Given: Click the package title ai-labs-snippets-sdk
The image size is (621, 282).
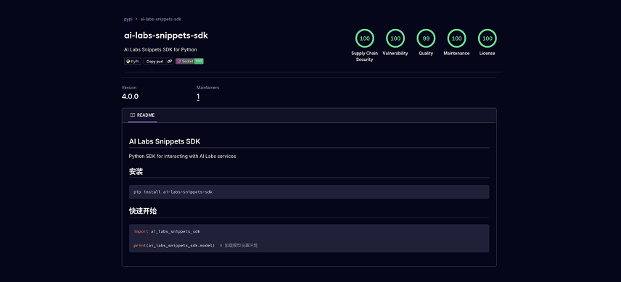Looking at the screenshot, I should pos(166,36).
